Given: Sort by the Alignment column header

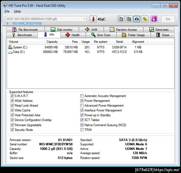Looking at the screenshot, I should coord(138,42).
